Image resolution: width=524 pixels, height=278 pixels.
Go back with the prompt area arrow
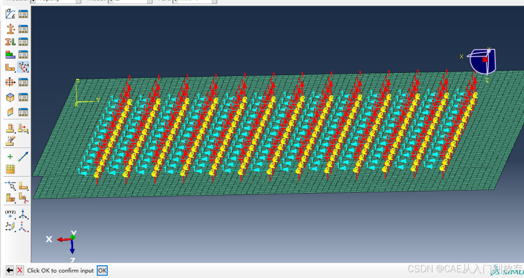tap(10, 270)
